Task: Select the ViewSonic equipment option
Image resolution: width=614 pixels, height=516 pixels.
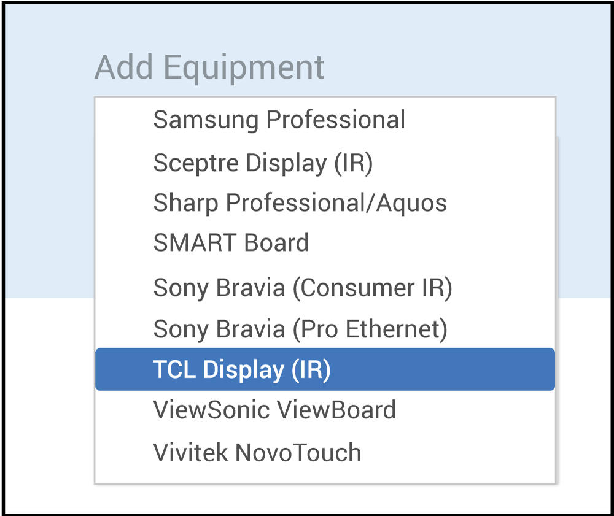Action: pos(274,410)
